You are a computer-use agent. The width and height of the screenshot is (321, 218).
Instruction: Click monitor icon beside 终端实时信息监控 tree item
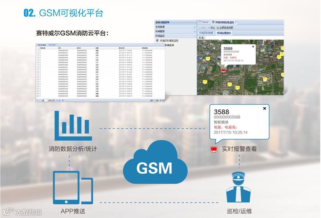[157, 40]
